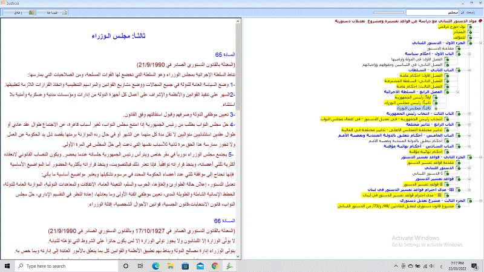Image resolution: width=484 pixels, height=272 pixels.
Task: Click the node icon beside المصادر
Action: tap(469, 32)
